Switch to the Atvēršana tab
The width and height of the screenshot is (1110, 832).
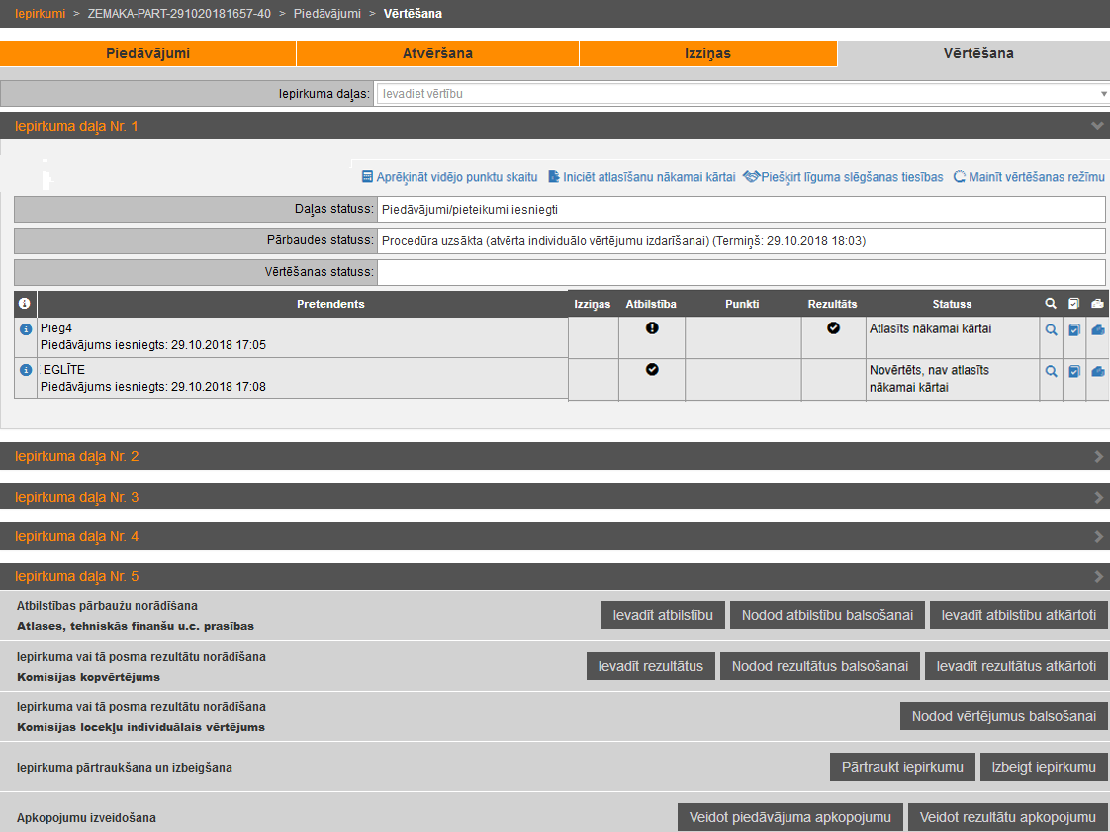pyautogui.click(x=437, y=53)
